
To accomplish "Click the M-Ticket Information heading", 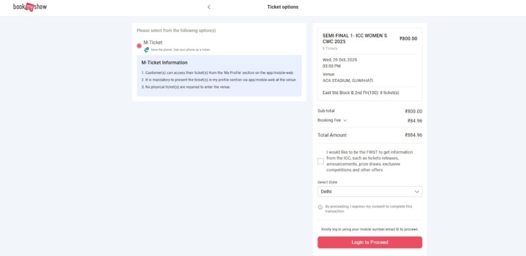I will coord(164,63).
